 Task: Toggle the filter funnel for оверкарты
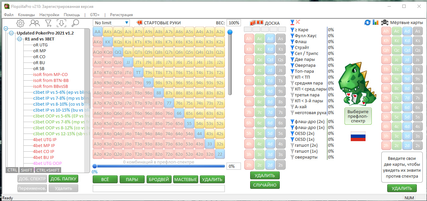292,157
